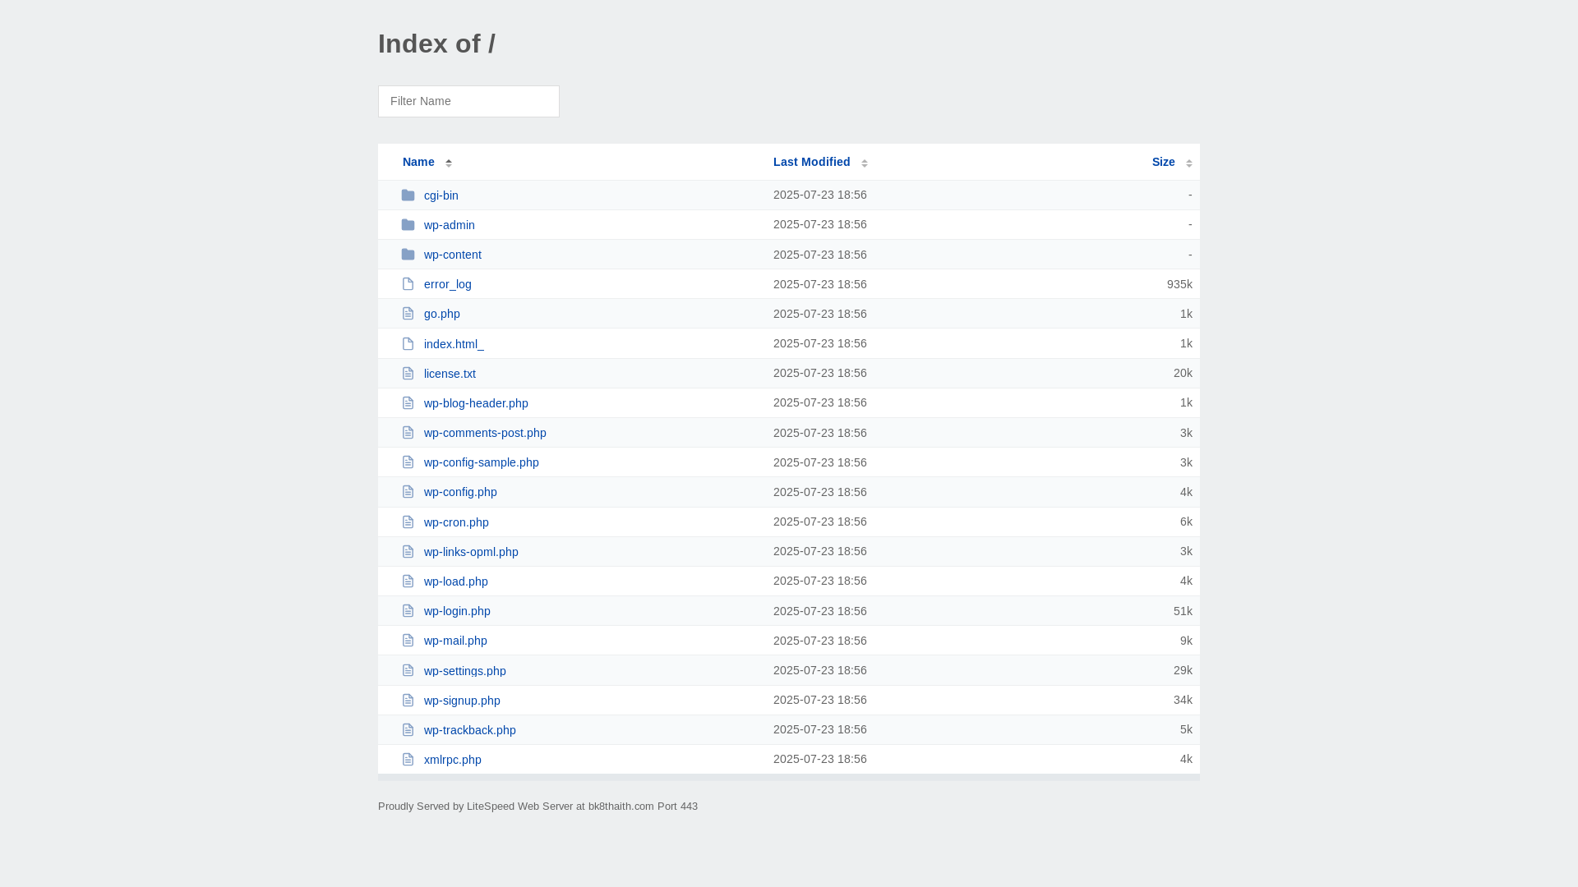Open wp-trackback.php link

(x=470, y=730)
